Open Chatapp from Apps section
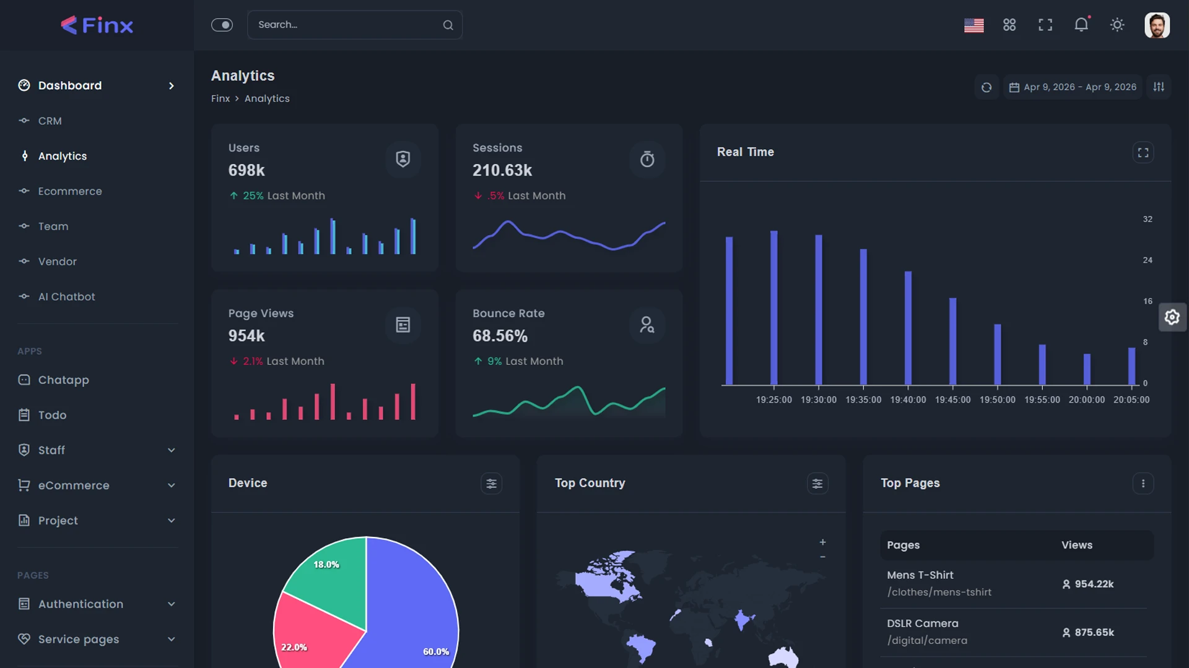1189x668 pixels. pos(64,380)
